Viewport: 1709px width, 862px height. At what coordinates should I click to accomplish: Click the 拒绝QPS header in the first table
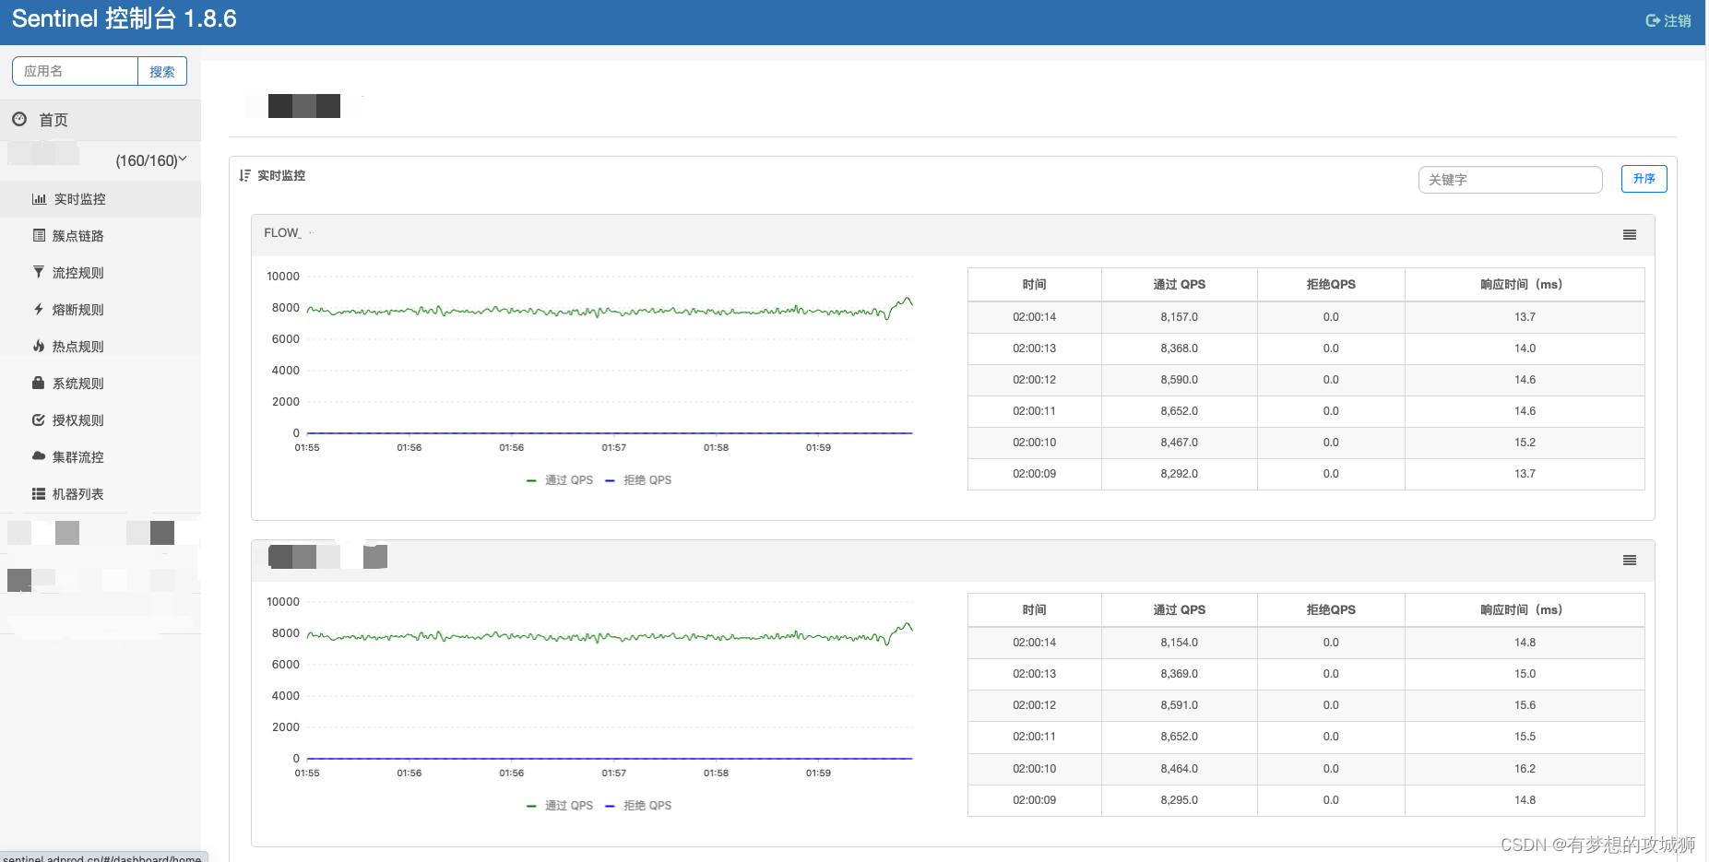[x=1331, y=285]
